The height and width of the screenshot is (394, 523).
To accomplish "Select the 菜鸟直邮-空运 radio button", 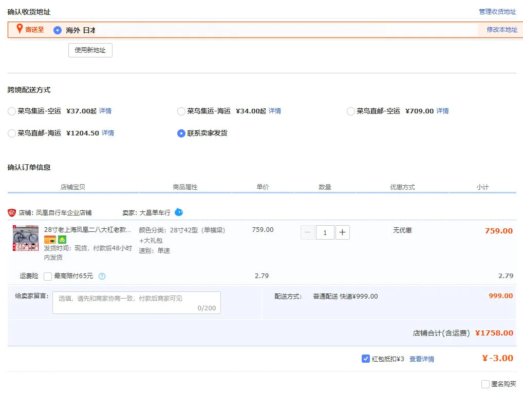I will click(x=351, y=111).
